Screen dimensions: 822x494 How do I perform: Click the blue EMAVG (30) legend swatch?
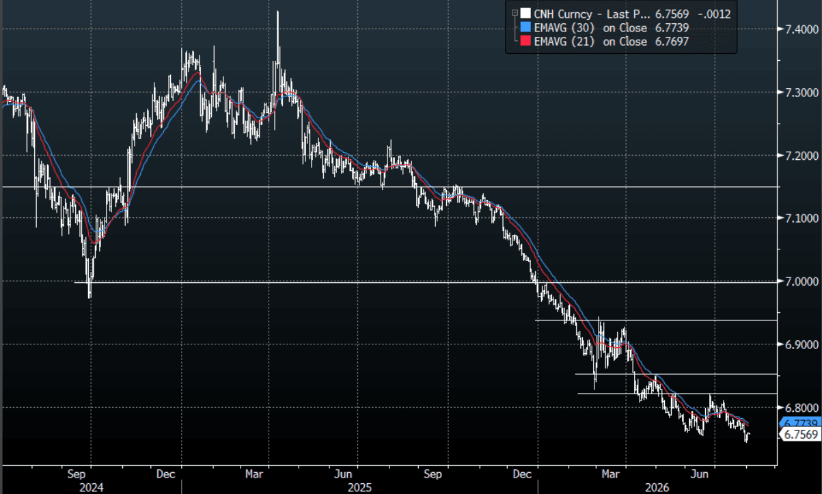524,27
